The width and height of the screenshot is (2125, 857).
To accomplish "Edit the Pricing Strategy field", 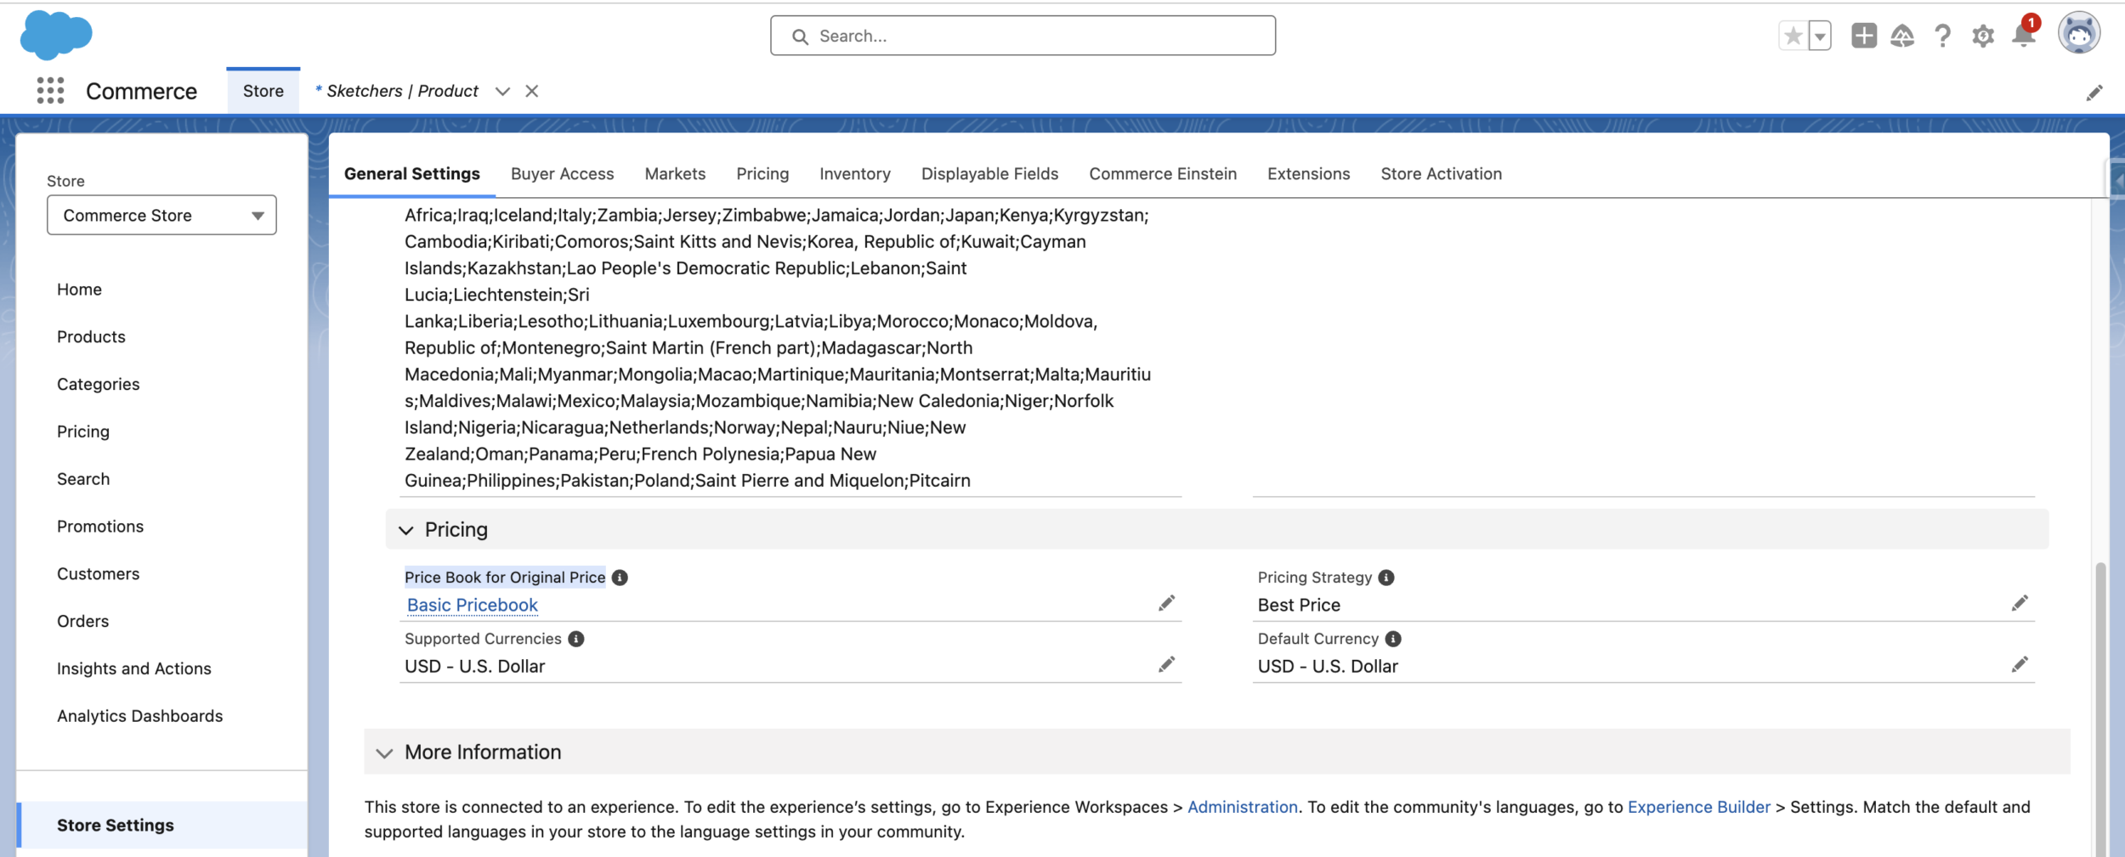I will tap(2020, 603).
